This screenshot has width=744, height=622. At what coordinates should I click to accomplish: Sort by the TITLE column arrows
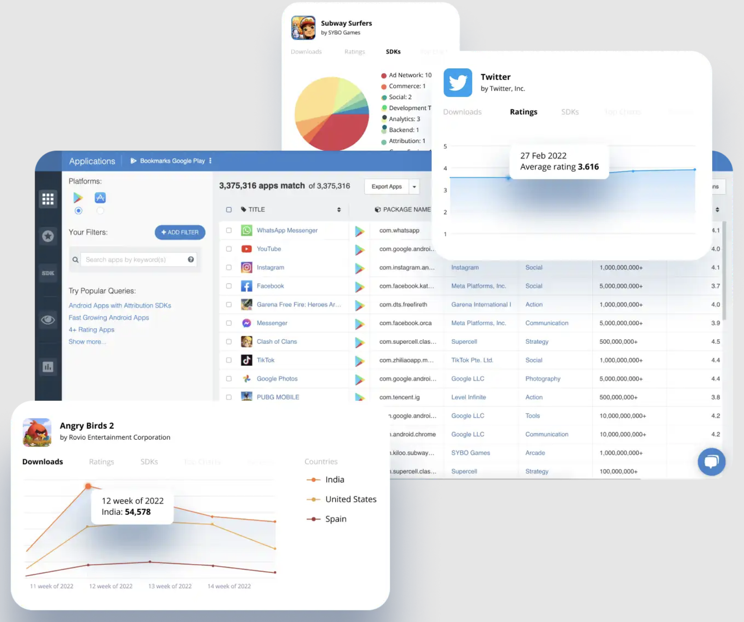[x=339, y=209]
